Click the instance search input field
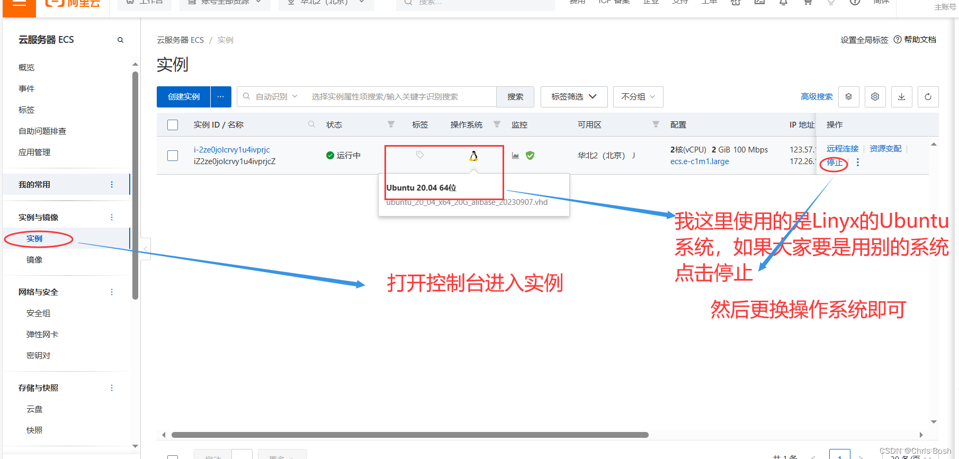Image resolution: width=959 pixels, height=459 pixels. click(400, 97)
